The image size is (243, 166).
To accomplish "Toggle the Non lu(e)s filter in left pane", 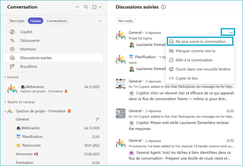I will (17, 21).
